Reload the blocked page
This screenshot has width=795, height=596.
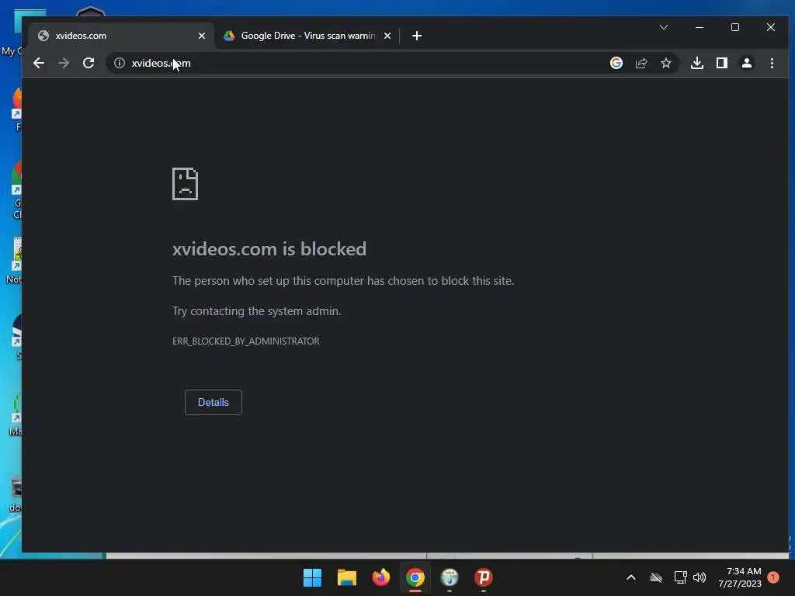(89, 64)
